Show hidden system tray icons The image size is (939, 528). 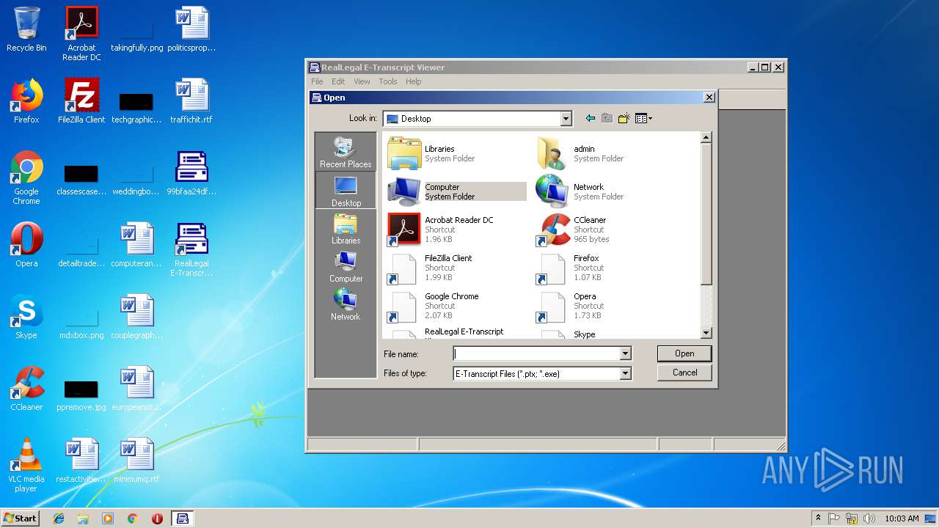coord(818,518)
